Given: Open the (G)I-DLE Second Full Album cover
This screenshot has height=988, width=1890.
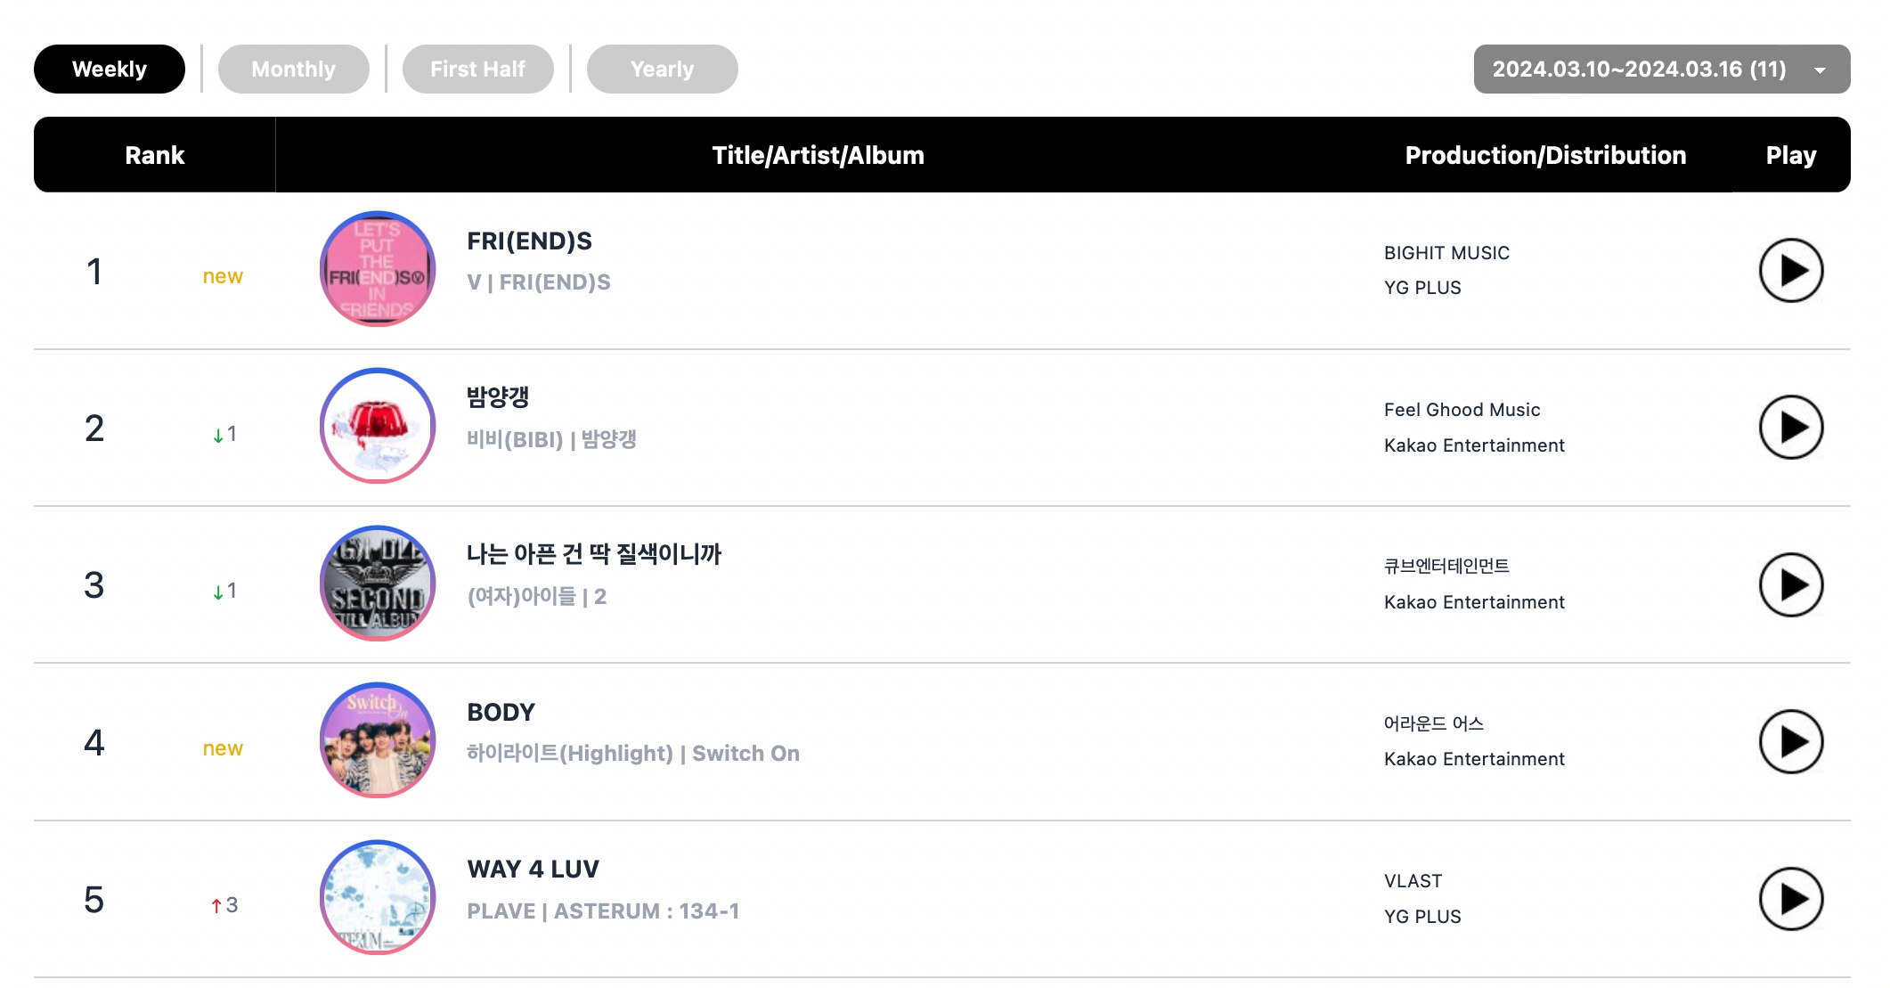Looking at the screenshot, I should pyautogui.click(x=378, y=584).
